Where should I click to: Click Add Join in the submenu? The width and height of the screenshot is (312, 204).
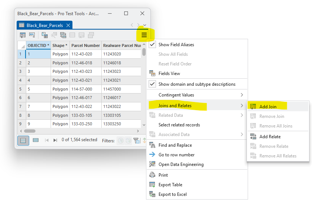[x=268, y=107]
